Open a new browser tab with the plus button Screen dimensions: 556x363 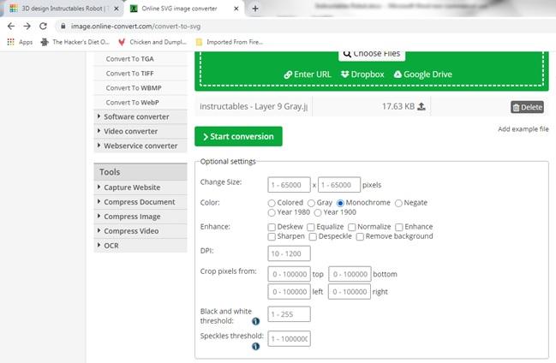(255, 9)
